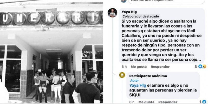Viewport: 208px width, 104px height.
Task: Like the anonymous participant's reply
Action: pyautogui.click(x=146, y=102)
